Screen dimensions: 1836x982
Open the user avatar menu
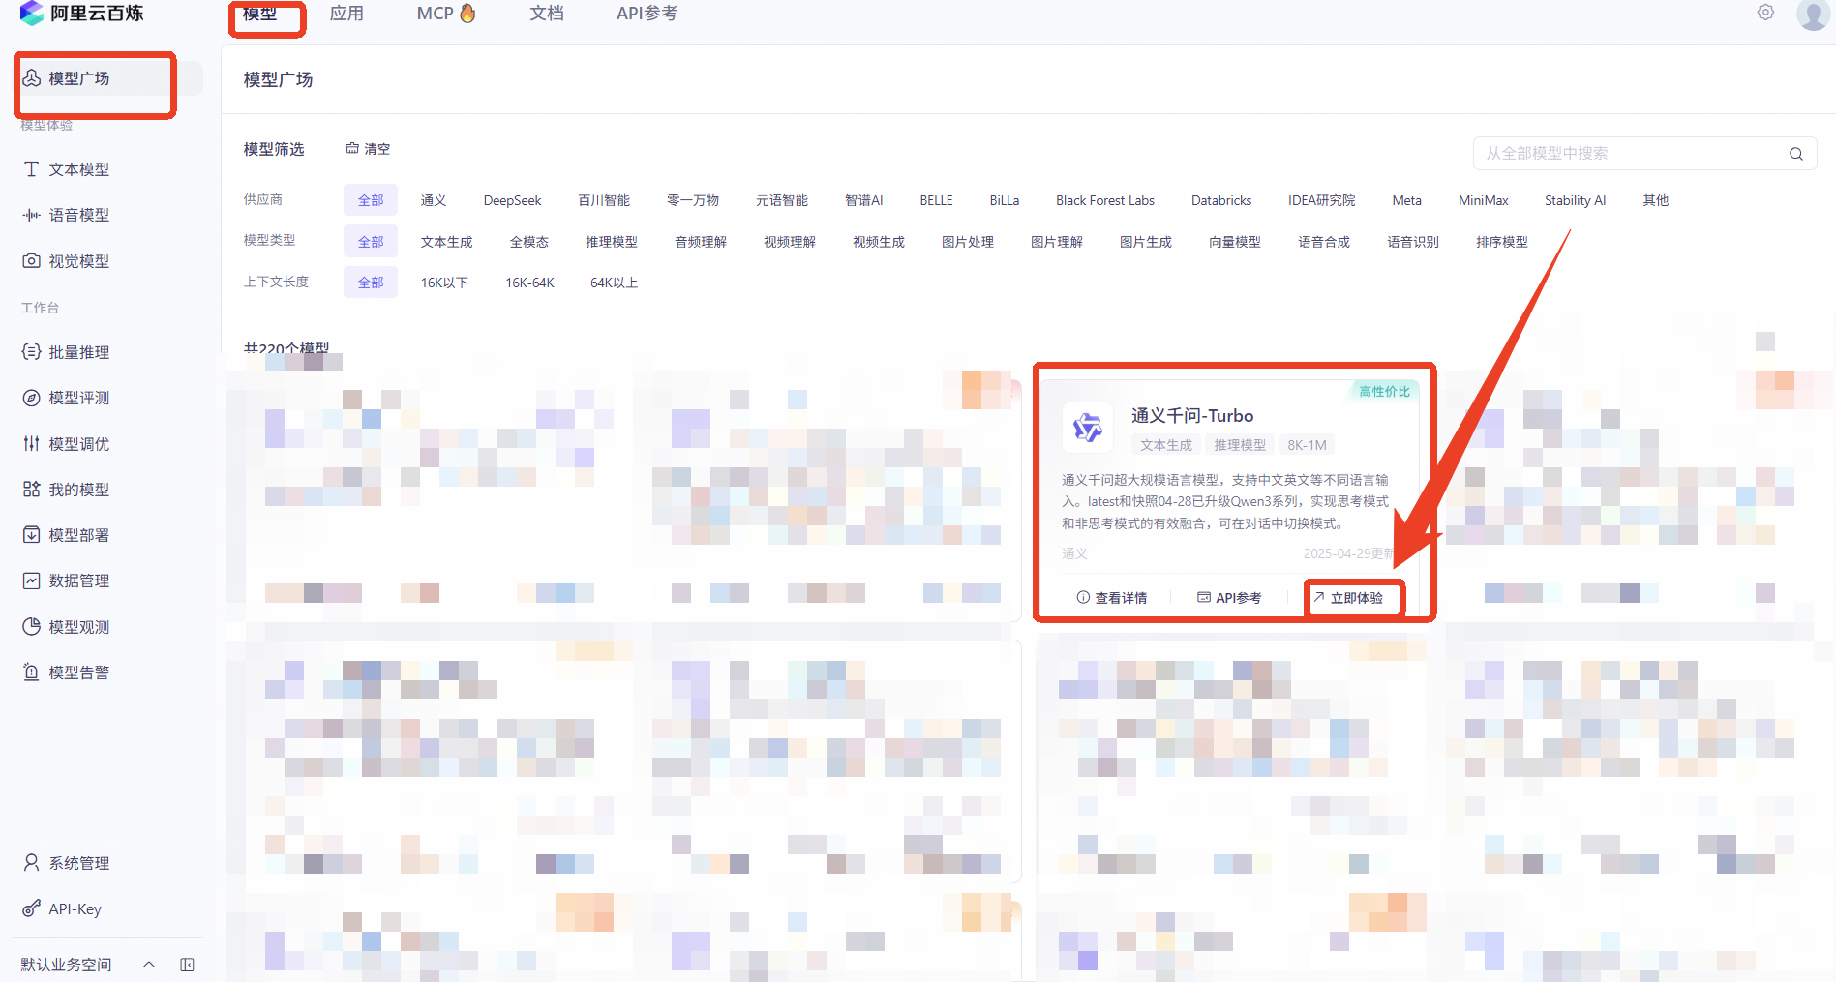click(x=1813, y=14)
